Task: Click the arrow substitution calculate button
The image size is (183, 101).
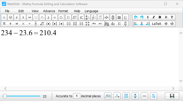Action: 117,96
